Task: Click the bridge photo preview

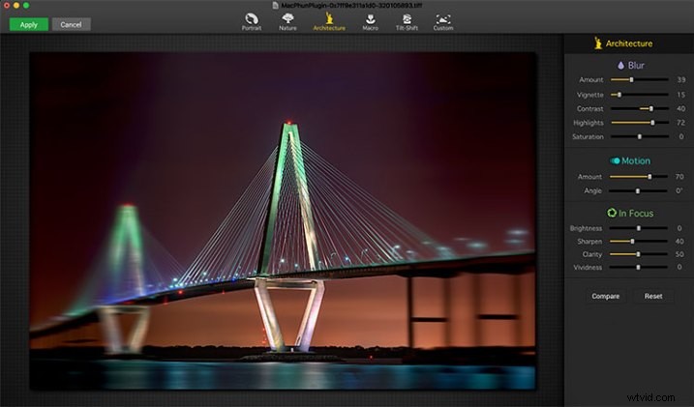Action: (x=283, y=221)
